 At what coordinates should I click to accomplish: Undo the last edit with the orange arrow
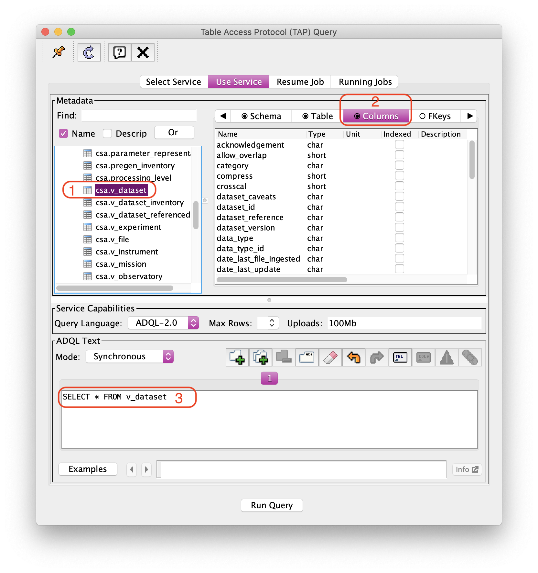pos(354,357)
